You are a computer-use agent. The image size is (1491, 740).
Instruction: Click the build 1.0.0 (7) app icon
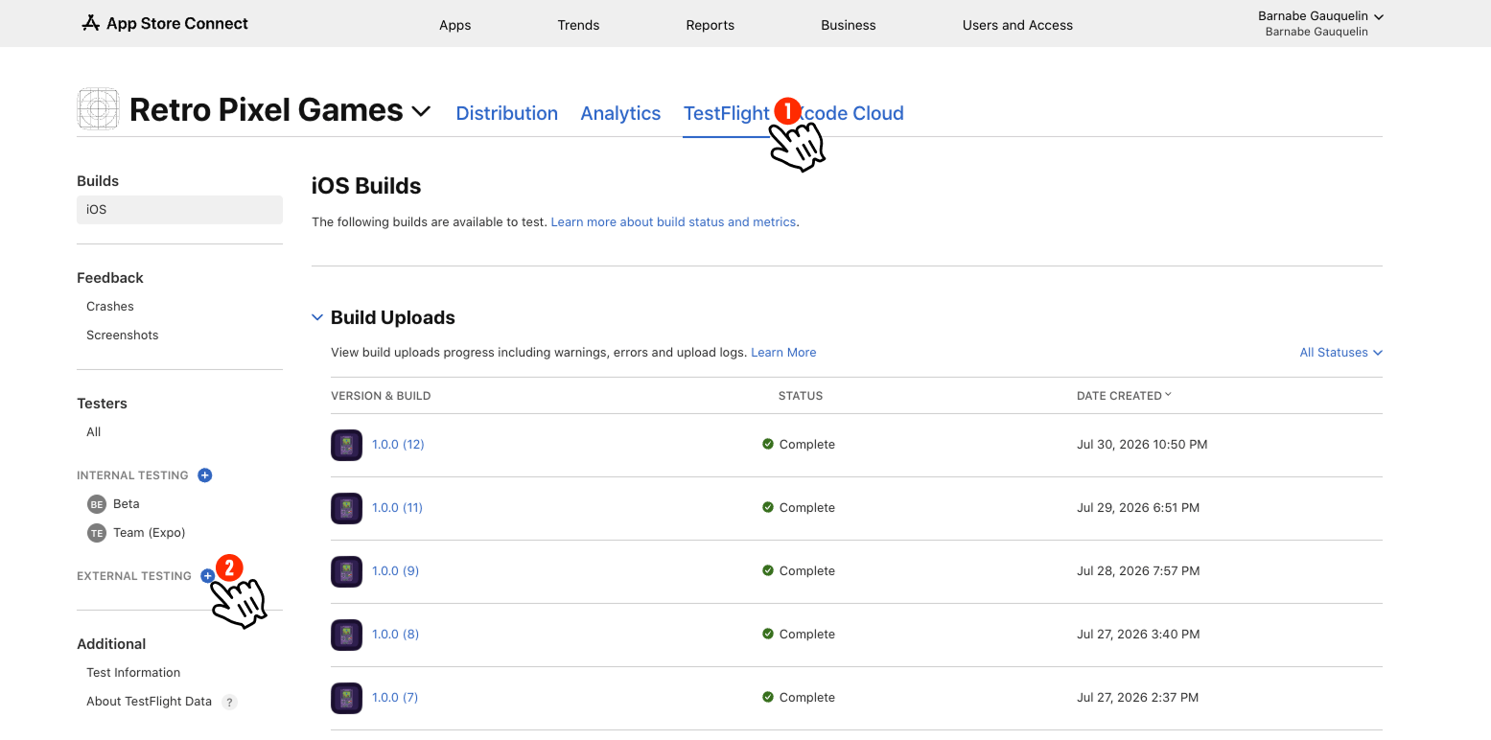click(x=346, y=698)
